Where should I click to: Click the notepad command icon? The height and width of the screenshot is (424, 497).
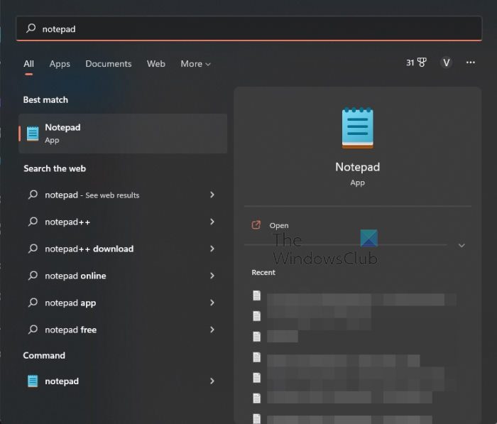pyautogui.click(x=33, y=381)
